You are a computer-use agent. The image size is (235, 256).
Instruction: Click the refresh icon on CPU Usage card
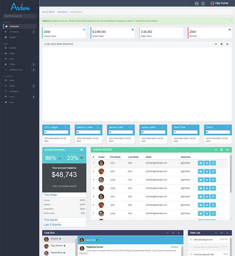pyautogui.click(x=65, y=127)
